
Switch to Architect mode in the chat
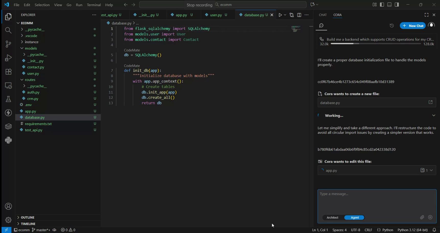[332, 217]
